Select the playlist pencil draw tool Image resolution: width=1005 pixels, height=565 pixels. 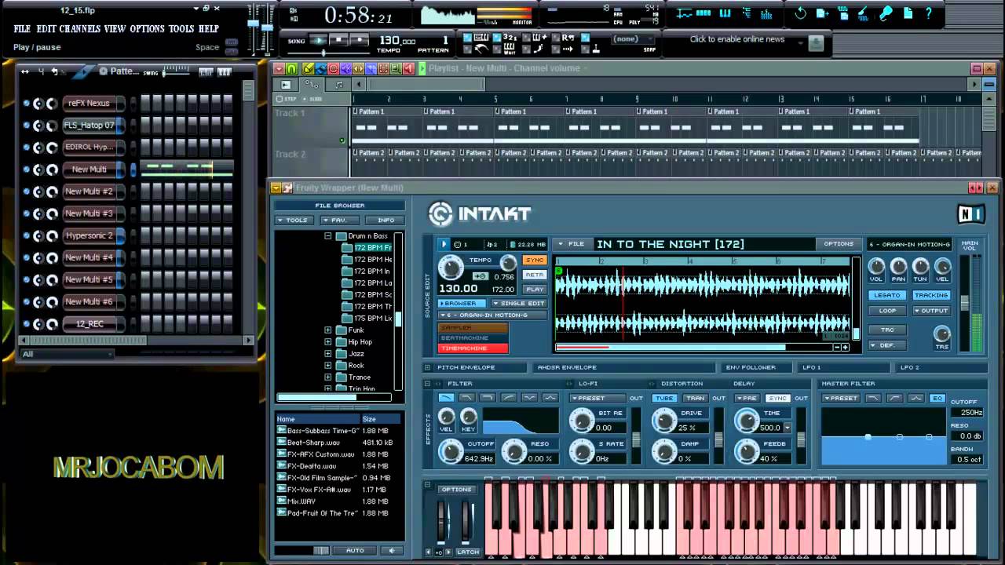pos(308,69)
